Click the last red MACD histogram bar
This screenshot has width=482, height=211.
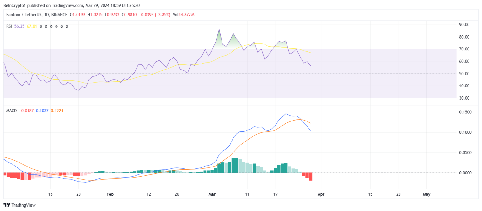[x=311, y=177]
